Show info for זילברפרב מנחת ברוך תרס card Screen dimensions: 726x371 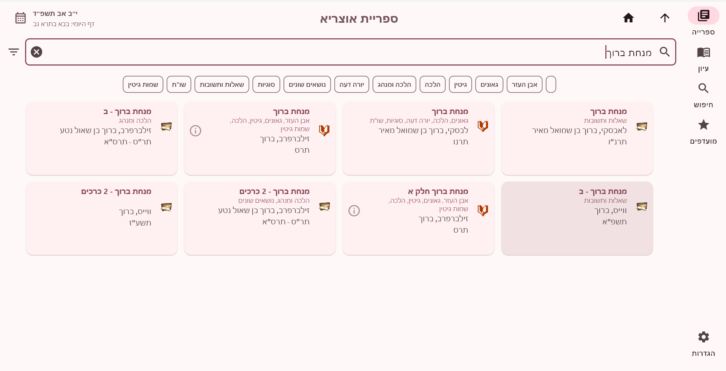click(x=195, y=131)
